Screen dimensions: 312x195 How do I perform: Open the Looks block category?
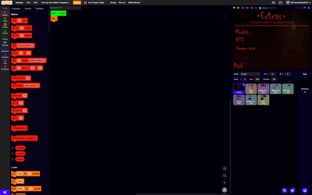pos(5,19)
